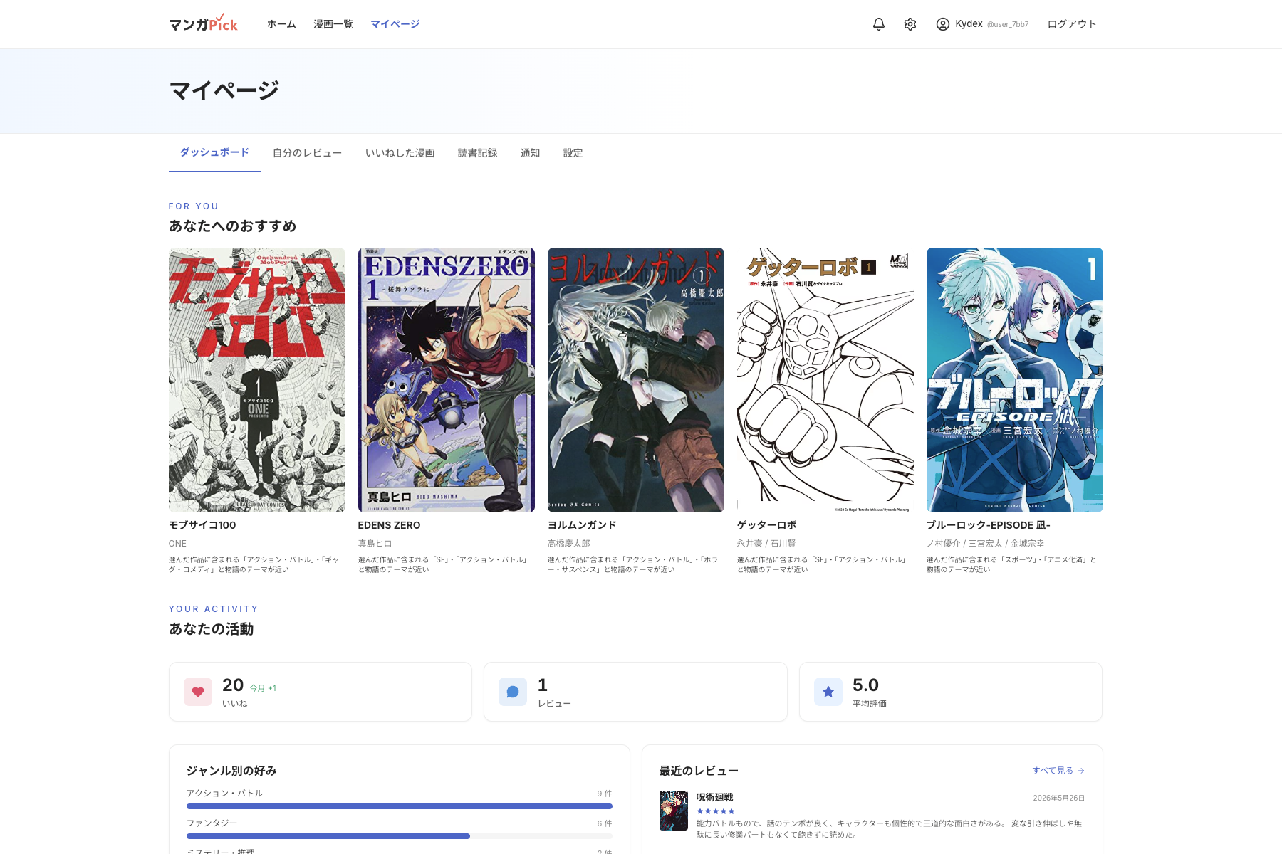Open the EDENS ZERO cover thumbnail
1282x854 pixels.
tap(447, 380)
